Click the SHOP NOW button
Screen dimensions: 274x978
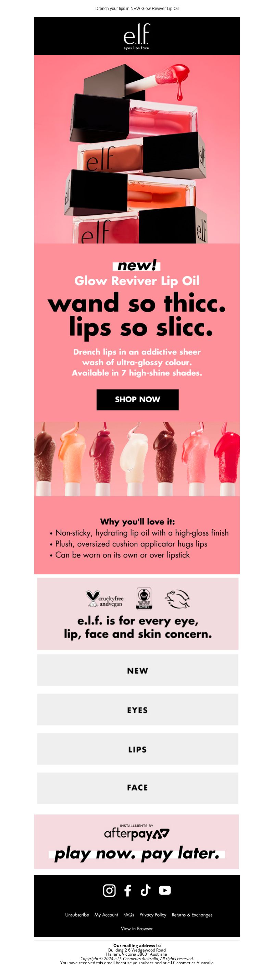(137, 400)
